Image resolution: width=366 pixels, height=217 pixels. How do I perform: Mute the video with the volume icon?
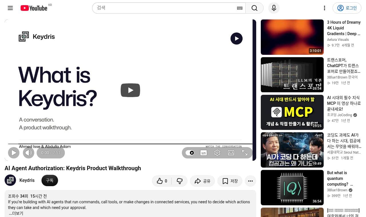tap(29, 153)
